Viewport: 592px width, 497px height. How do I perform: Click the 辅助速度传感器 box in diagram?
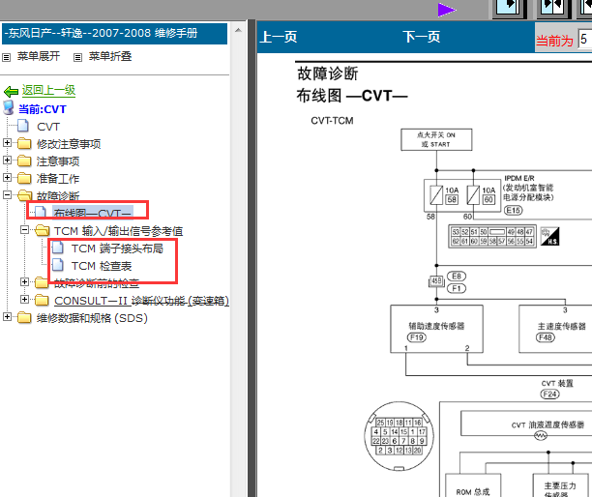(x=436, y=329)
